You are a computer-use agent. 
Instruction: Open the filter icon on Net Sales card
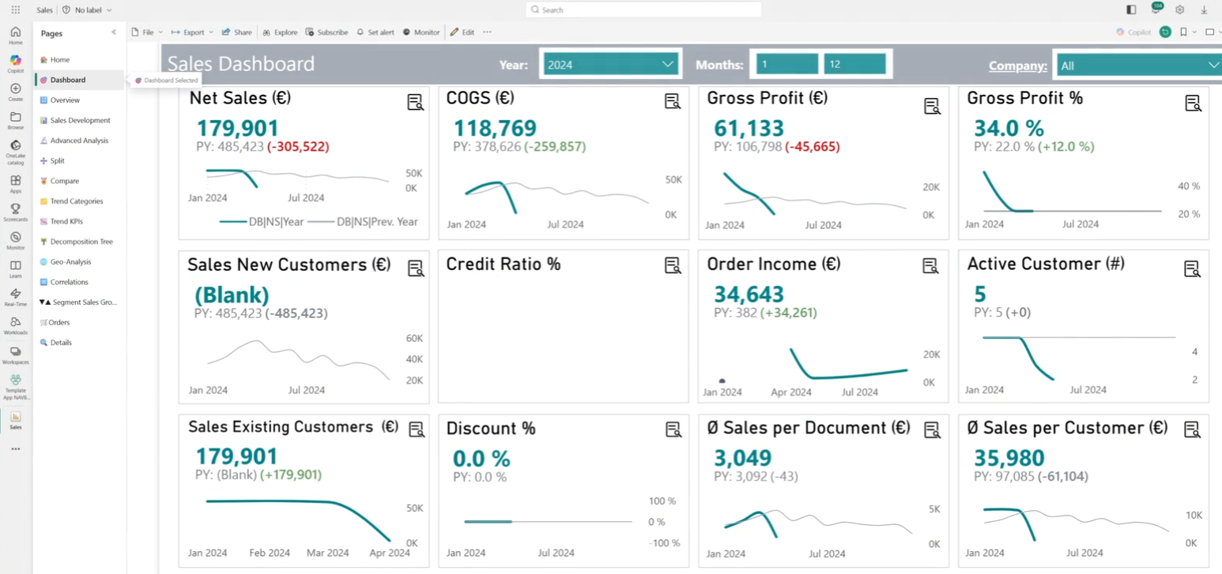(x=415, y=103)
